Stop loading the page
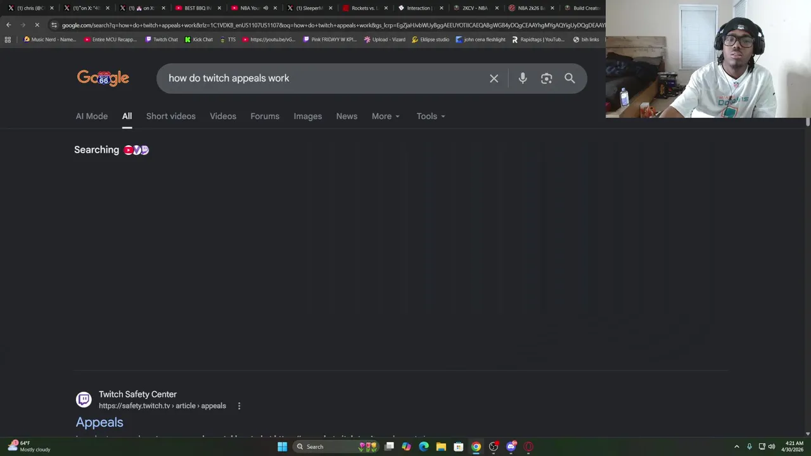811x456 pixels. point(37,25)
